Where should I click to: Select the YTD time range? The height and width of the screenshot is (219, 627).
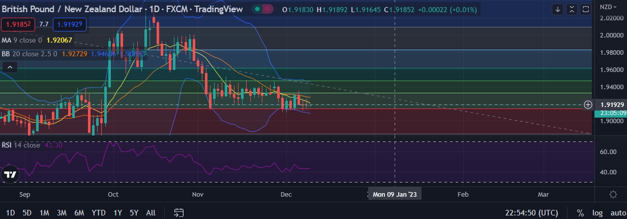click(x=99, y=212)
